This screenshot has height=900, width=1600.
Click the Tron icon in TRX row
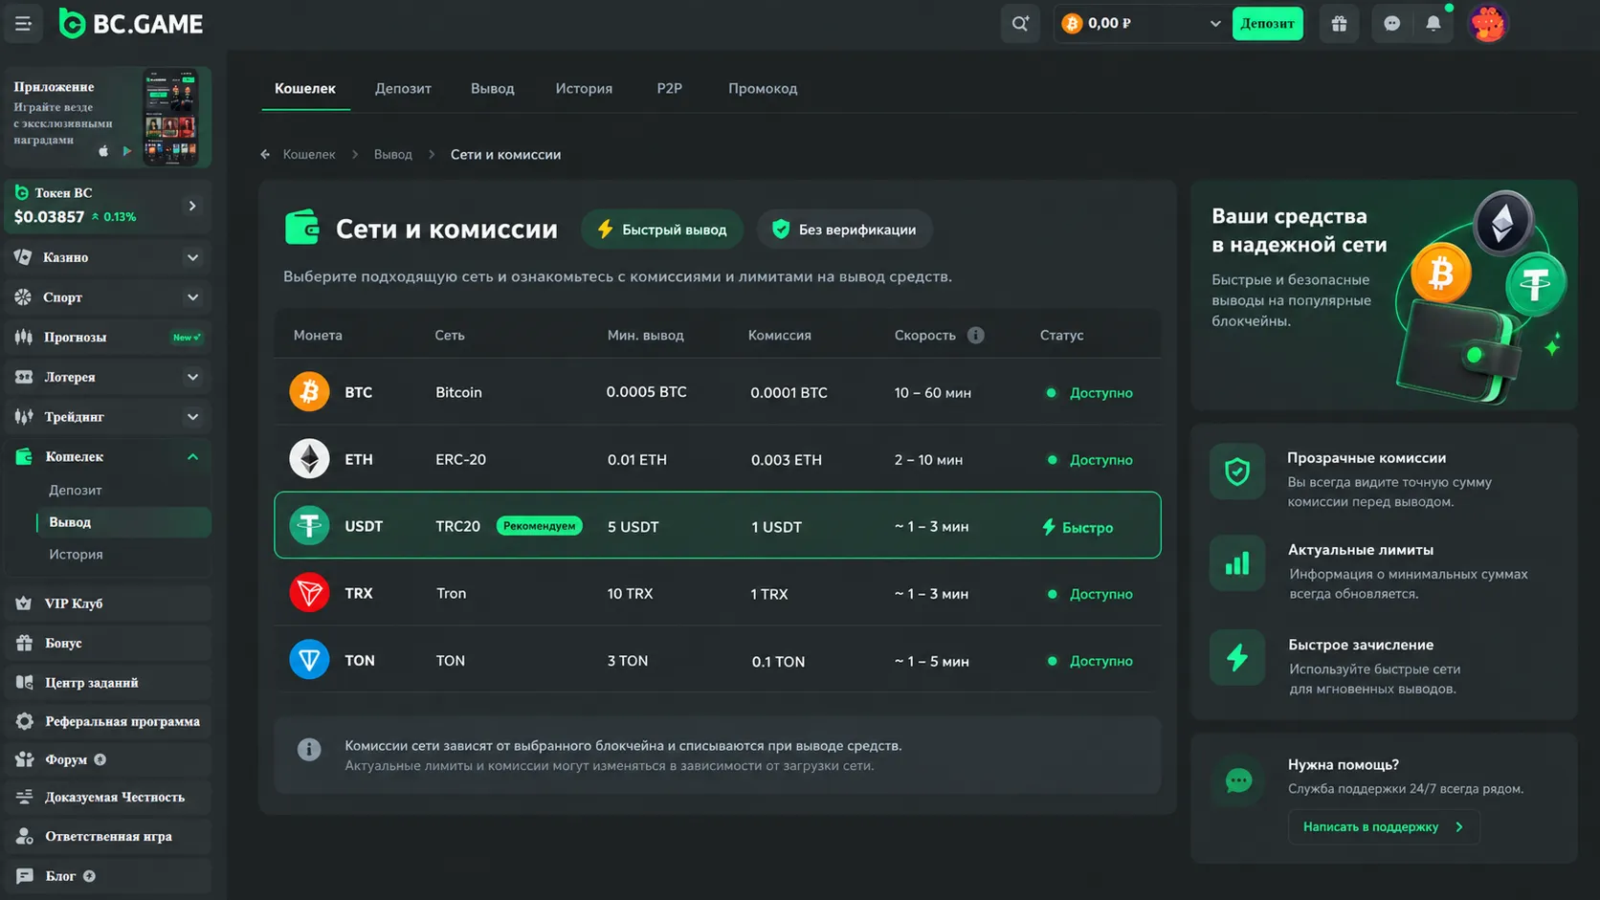coord(309,593)
